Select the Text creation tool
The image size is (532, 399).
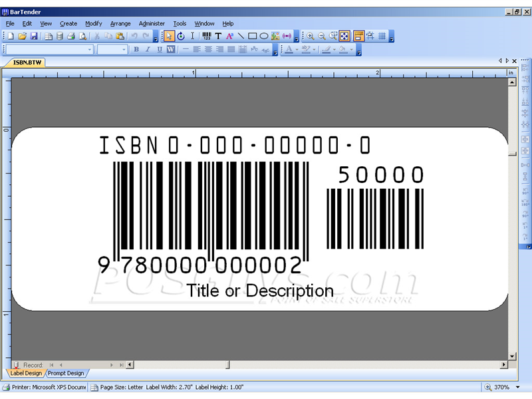tap(218, 36)
